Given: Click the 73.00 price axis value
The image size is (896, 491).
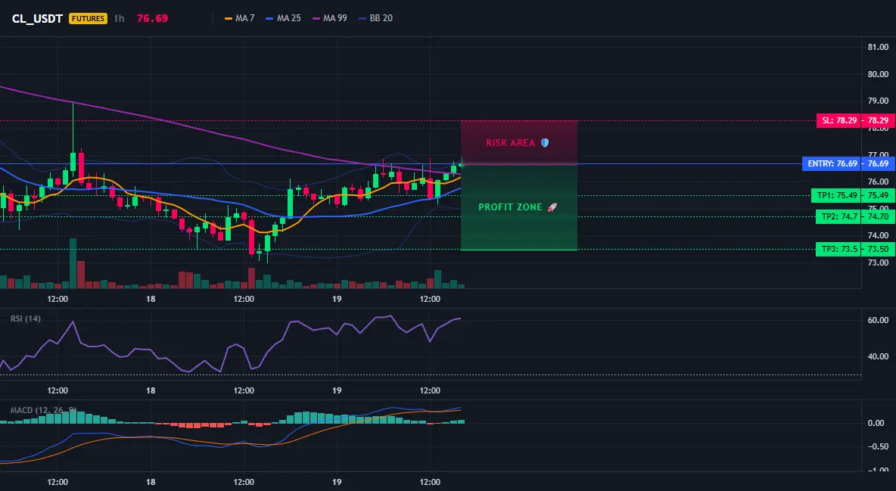Looking at the screenshot, I should pos(878,263).
